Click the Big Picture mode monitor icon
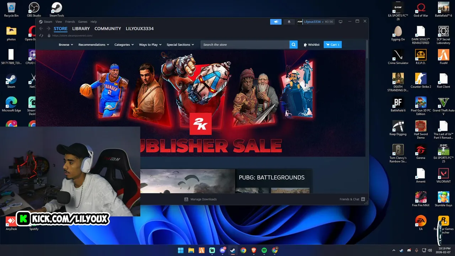The width and height of the screenshot is (455, 256). point(340,22)
